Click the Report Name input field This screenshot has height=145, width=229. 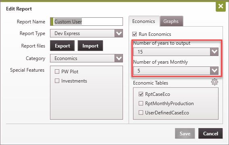pyautogui.click(x=86, y=22)
